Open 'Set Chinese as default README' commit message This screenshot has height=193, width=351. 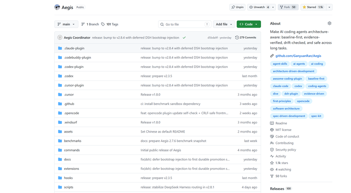click(x=163, y=132)
